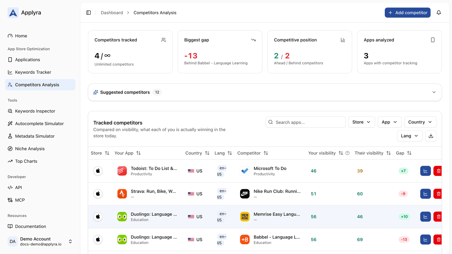Open Niche Analysis tool
This screenshot has height=254, width=452.
coord(40,149)
